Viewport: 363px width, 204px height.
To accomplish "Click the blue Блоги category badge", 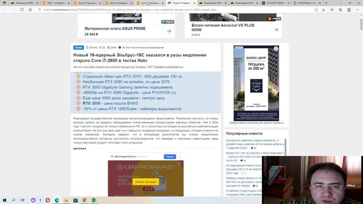I will 78,48.
